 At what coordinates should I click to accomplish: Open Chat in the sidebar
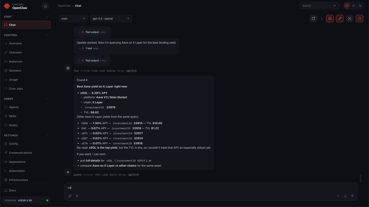(26, 25)
